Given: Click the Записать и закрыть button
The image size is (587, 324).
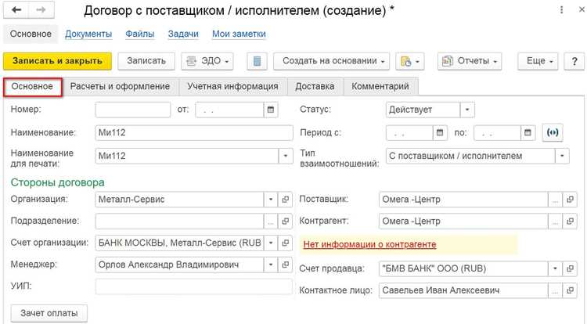Looking at the screenshot, I should tap(57, 61).
